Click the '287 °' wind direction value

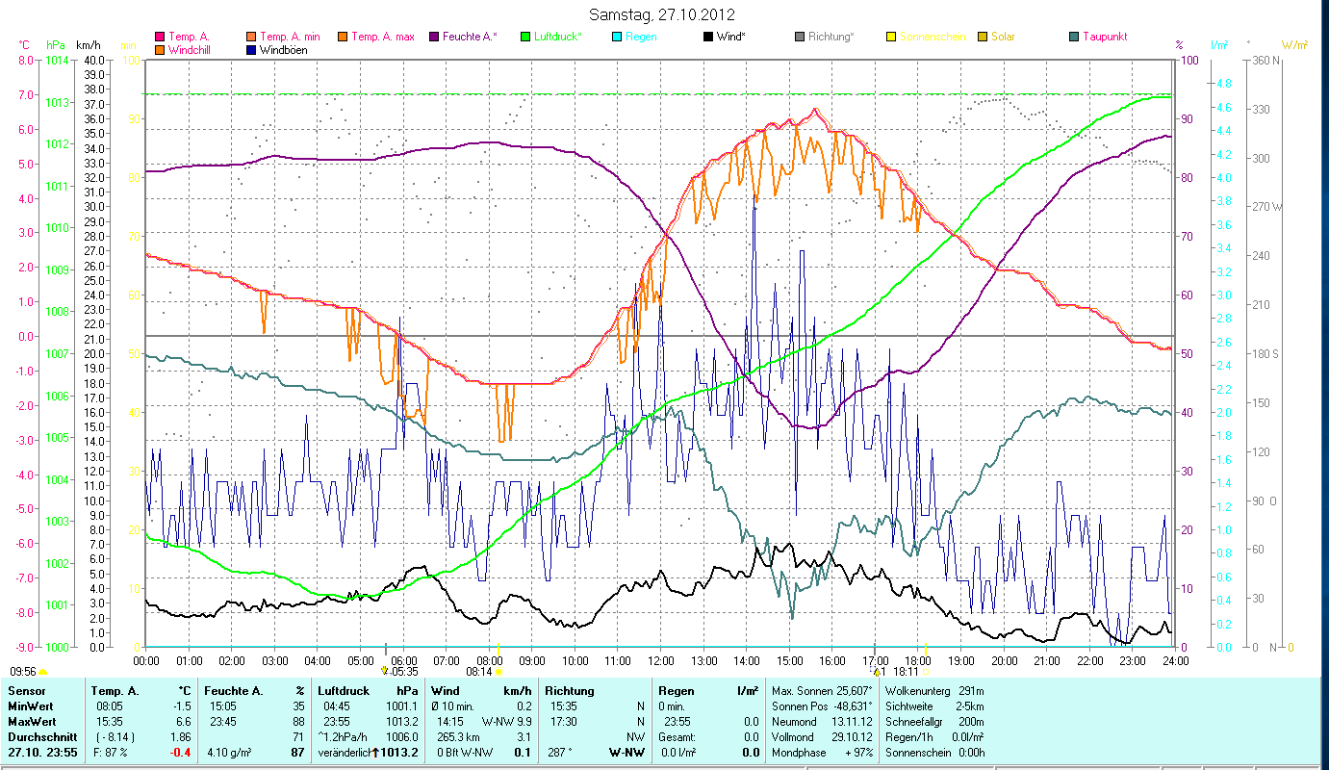561,753
